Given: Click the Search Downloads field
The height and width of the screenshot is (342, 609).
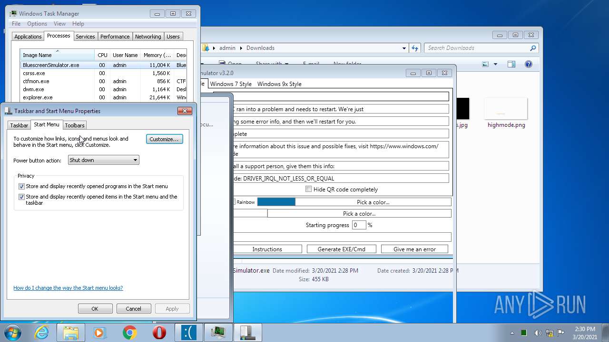Looking at the screenshot, I should (476, 48).
